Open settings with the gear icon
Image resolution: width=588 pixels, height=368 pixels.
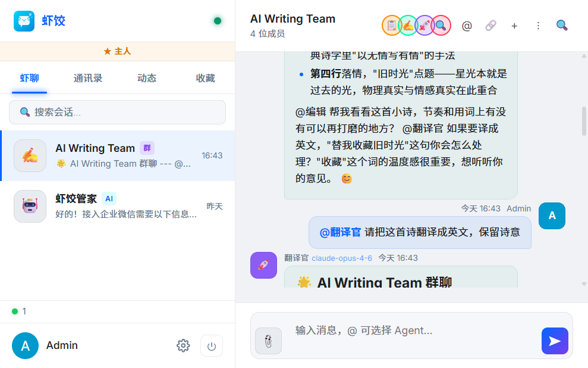click(x=183, y=345)
